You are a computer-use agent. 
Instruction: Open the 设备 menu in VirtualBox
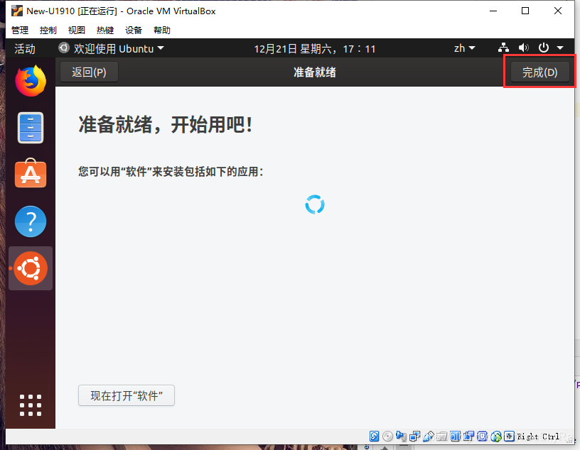(x=134, y=30)
